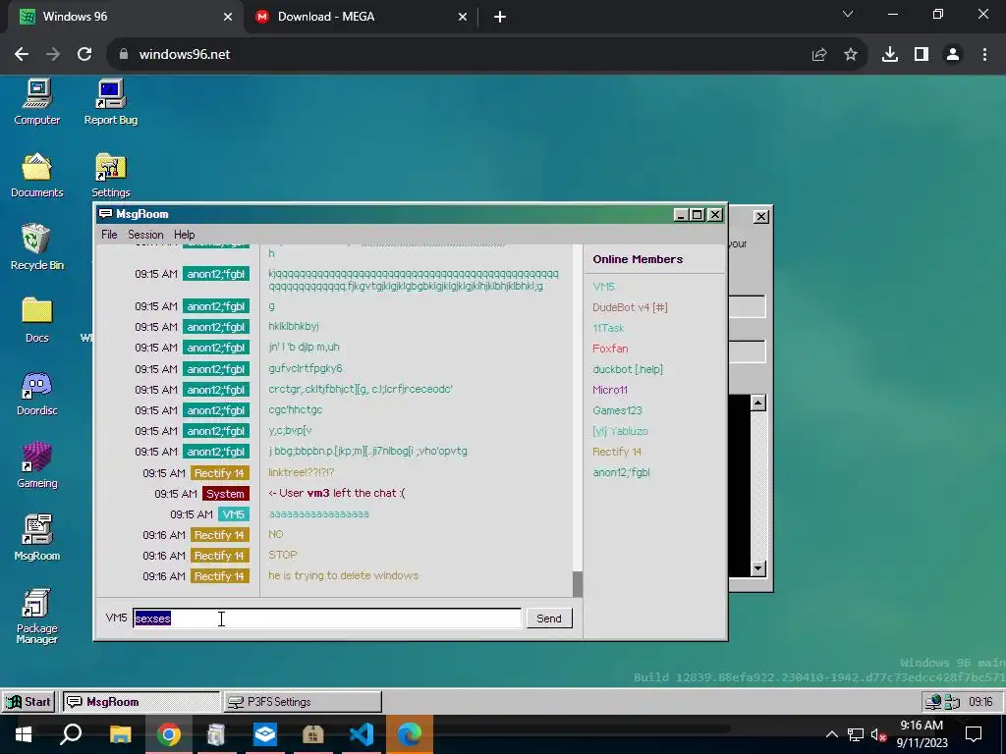Open the Package Manager desktop icon
This screenshot has height=754, width=1006.
(37, 617)
